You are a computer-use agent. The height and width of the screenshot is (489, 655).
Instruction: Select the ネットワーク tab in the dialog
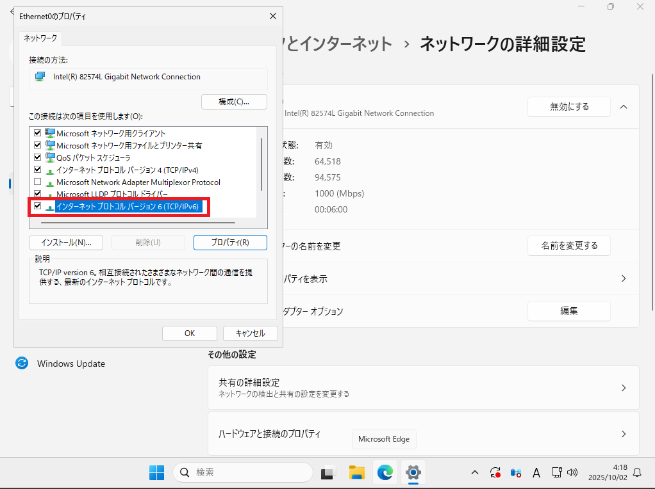click(x=40, y=38)
